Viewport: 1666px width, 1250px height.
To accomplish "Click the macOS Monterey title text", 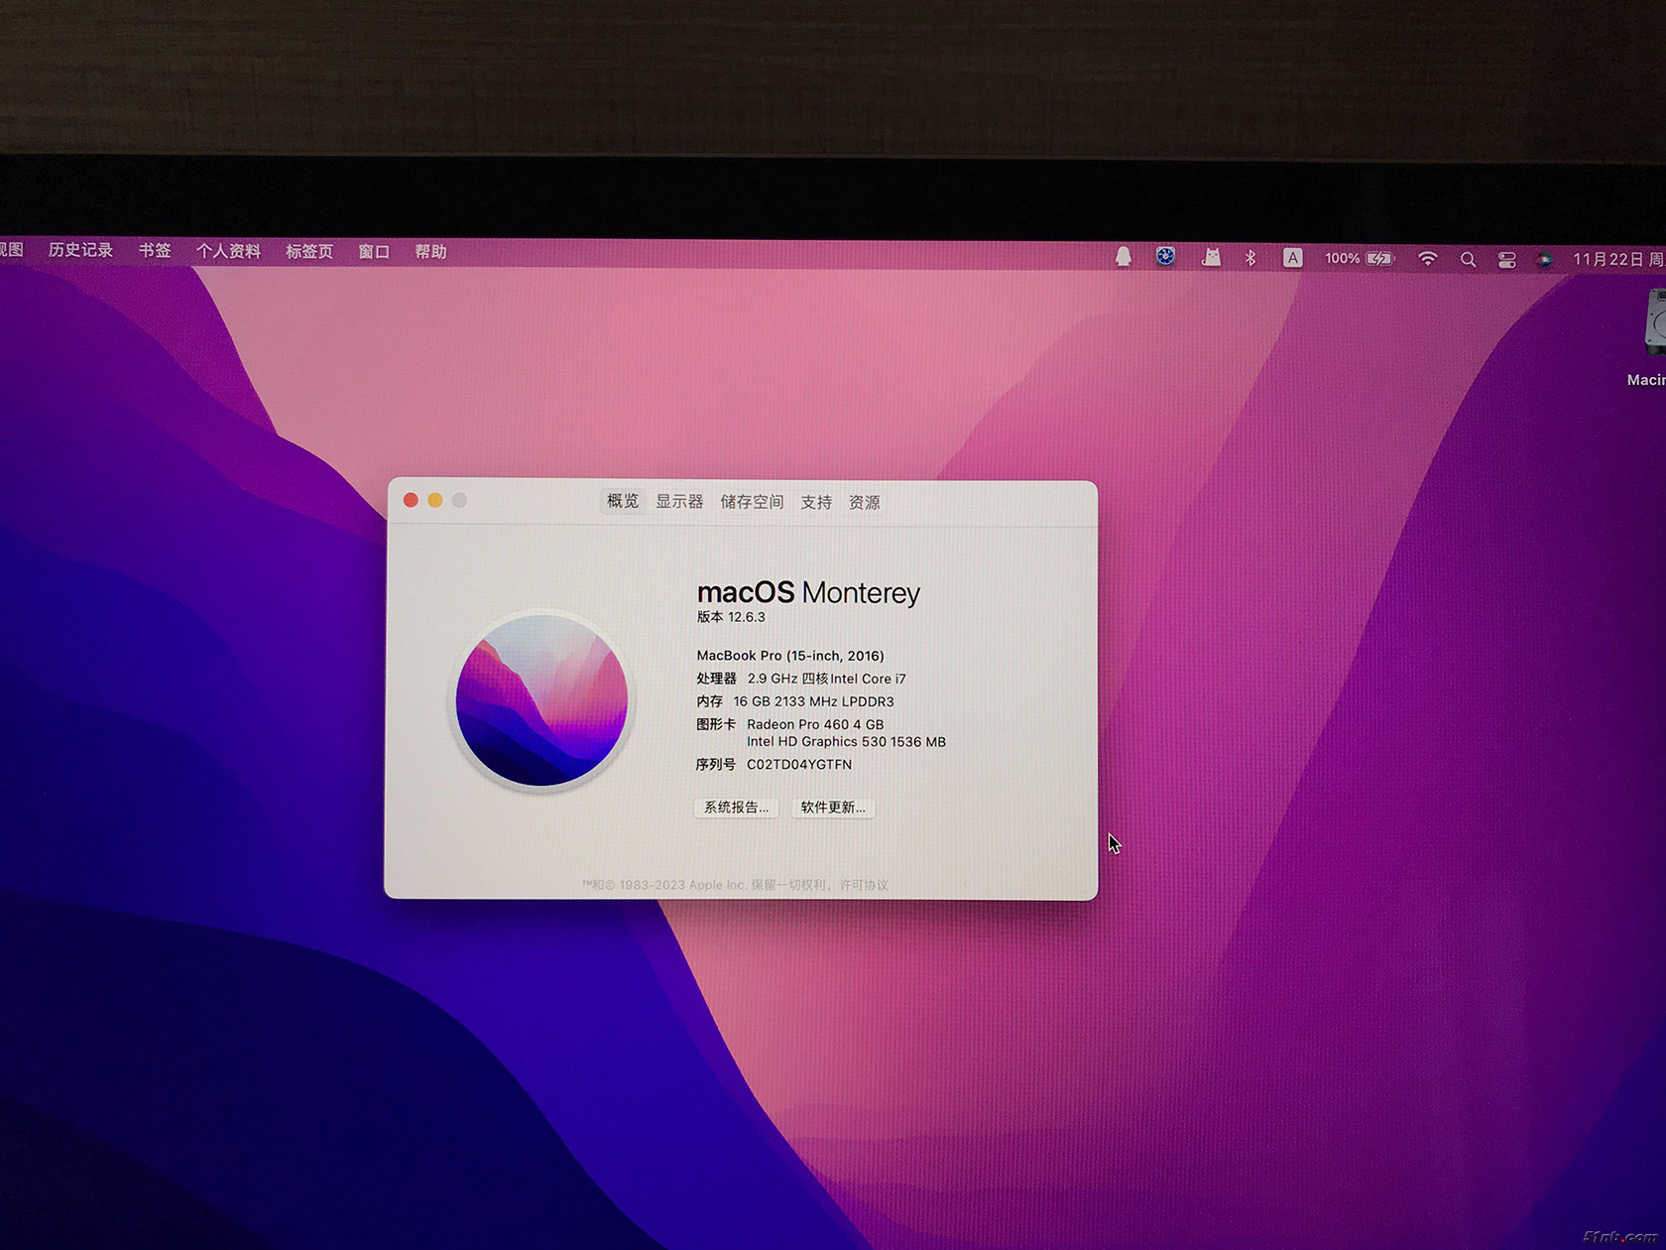I will [x=808, y=592].
